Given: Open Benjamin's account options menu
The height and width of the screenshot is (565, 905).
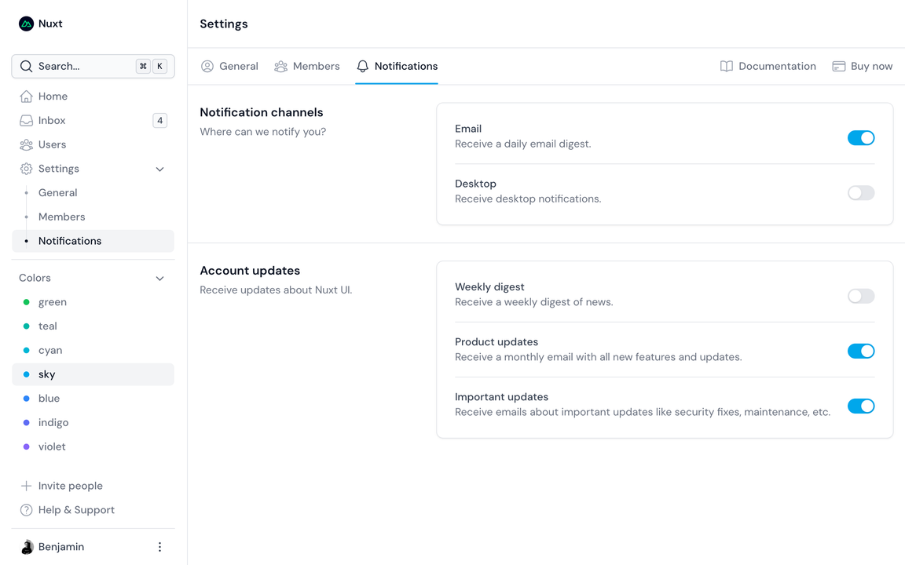Looking at the screenshot, I should 159,546.
